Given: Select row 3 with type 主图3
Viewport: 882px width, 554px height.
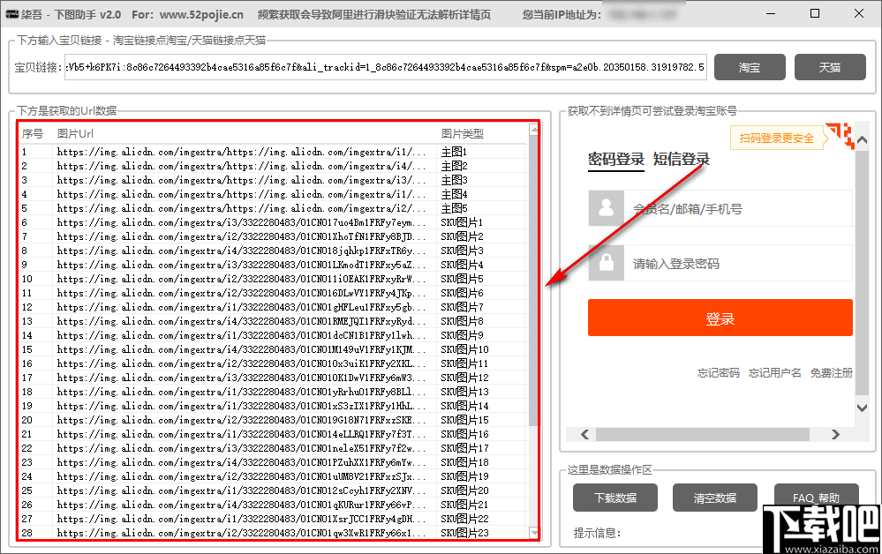Looking at the screenshot, I should pyautogui.click(x=274, y=180).
